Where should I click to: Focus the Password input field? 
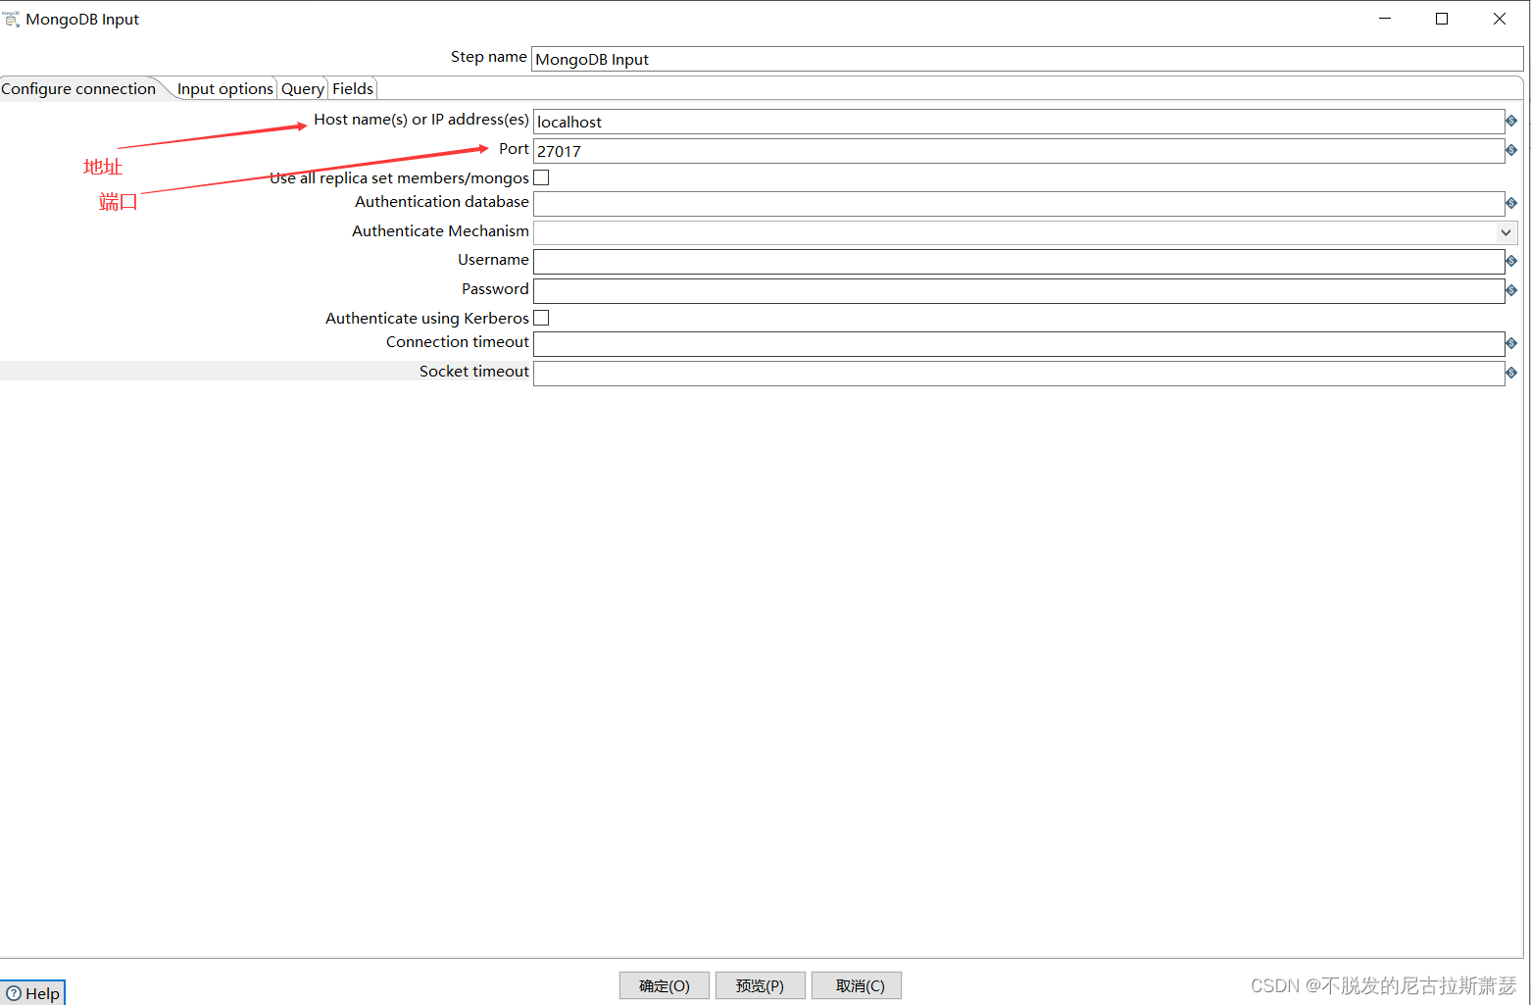(x=1019, y=291)
